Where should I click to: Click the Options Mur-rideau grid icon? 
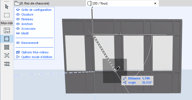click(x=18, y=52)
